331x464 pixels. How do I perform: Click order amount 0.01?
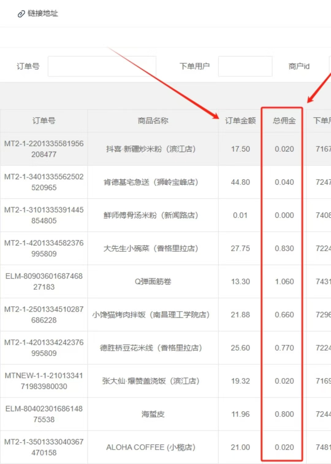240,215
